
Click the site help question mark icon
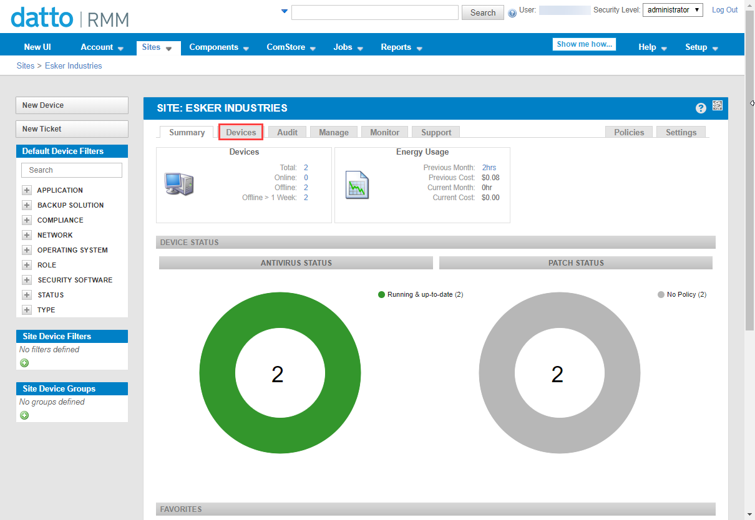(x=701, y=108)
